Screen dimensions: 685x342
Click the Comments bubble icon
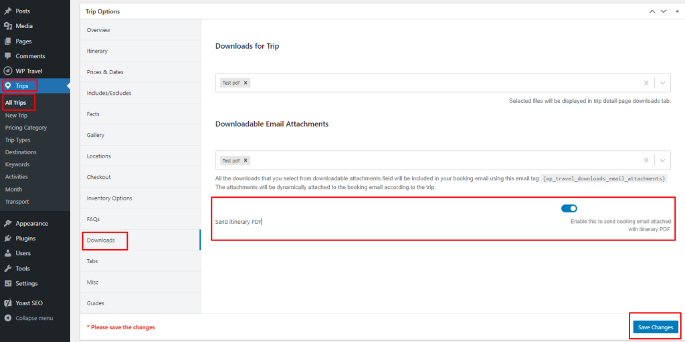(x=7, y=56)
